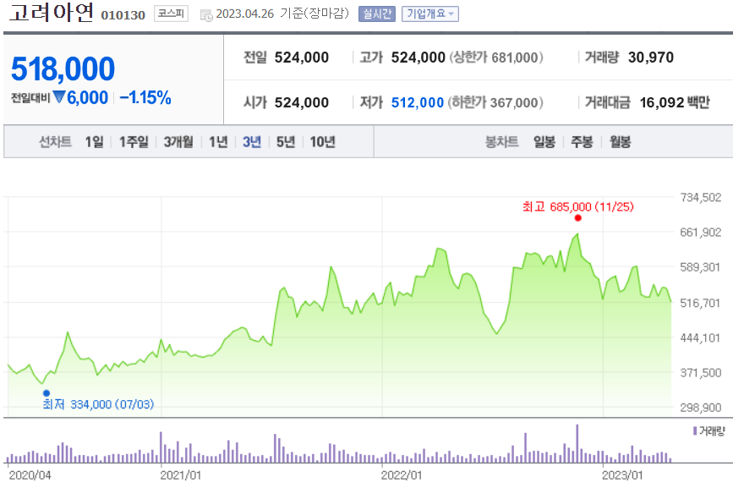Screen dimensions: 733x488
Task: Open the 기업개요 dropdown
Action: point(430,14)
